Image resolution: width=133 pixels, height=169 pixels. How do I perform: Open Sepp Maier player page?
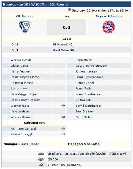(x=83, y=60)
